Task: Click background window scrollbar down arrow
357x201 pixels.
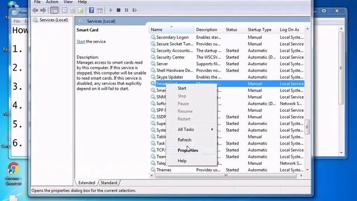Action: pyautogui.click(x=341, y=152)
